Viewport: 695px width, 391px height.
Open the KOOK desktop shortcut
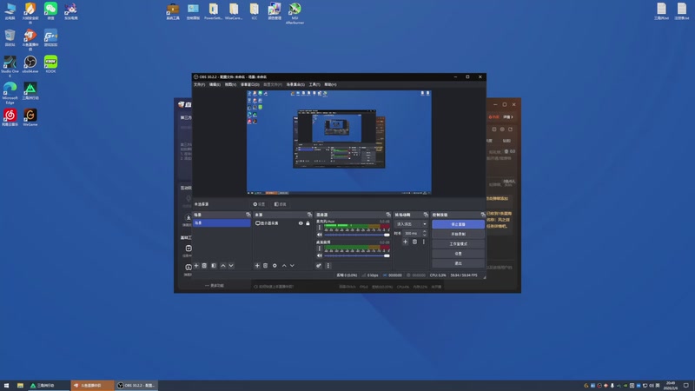[50, 64]
